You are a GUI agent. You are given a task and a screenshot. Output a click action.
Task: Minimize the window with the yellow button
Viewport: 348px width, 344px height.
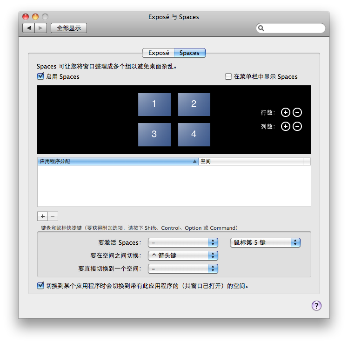(x=35, y=17)
